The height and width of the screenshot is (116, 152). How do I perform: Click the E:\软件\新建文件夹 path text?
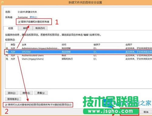click(x=27, y=12)
